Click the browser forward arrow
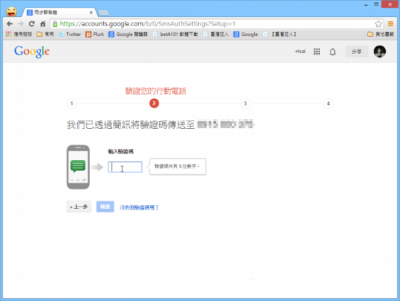Image resolution: width=400 pixels, height=301 pixels. [x=21, y=24]
